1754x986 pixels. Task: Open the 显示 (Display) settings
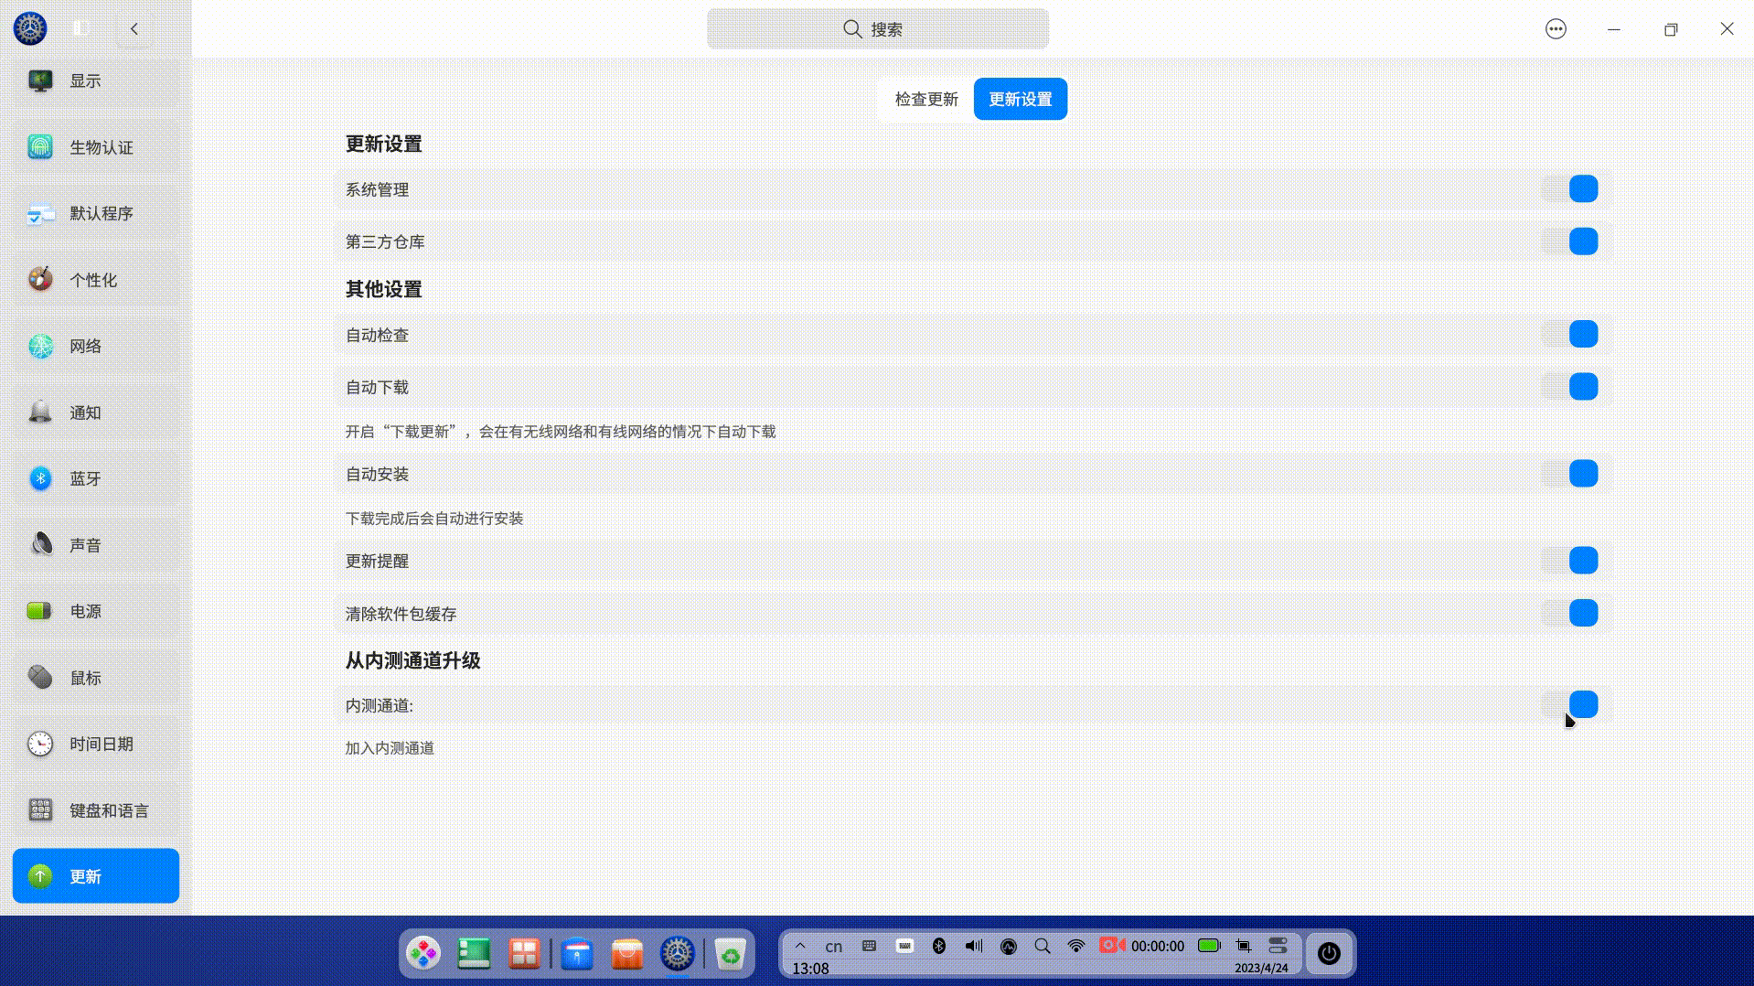95,81
